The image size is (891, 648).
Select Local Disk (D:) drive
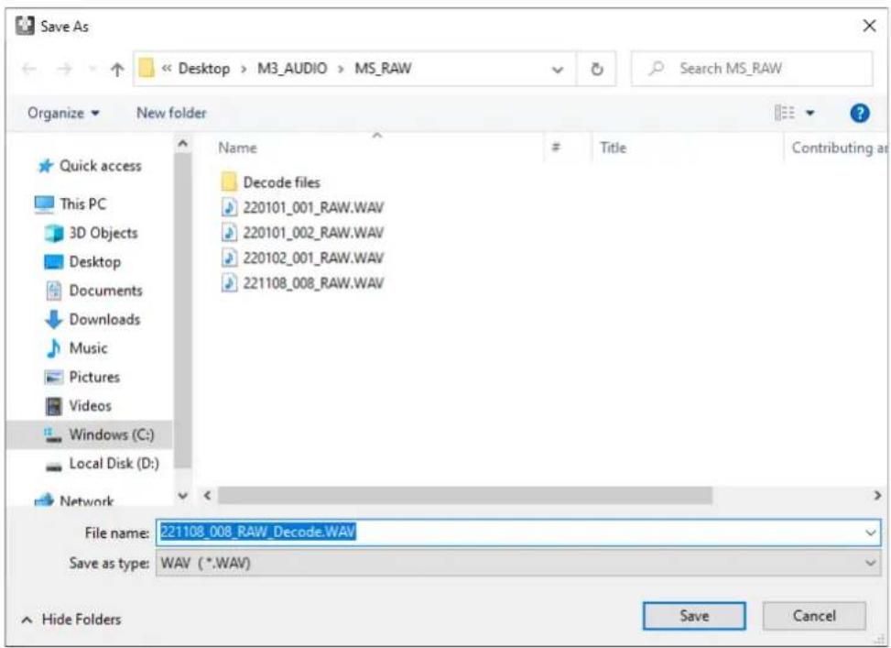click(x=114, y=464)
